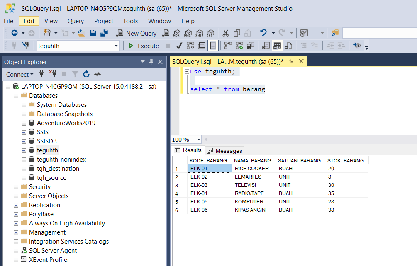This screenshot has height=266, width=417.
Task: Click the Change Connection icon
Action: [26, 46]
